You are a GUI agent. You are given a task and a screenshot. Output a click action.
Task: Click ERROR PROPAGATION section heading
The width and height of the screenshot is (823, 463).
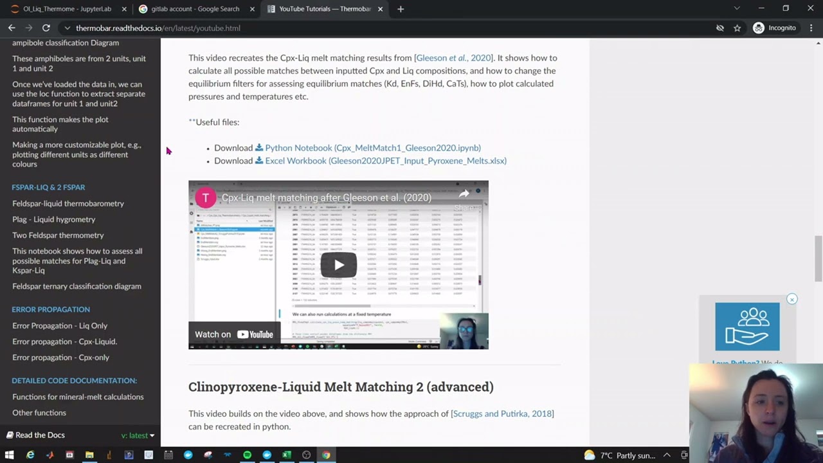pyautogui.click(x=51, y=309)
